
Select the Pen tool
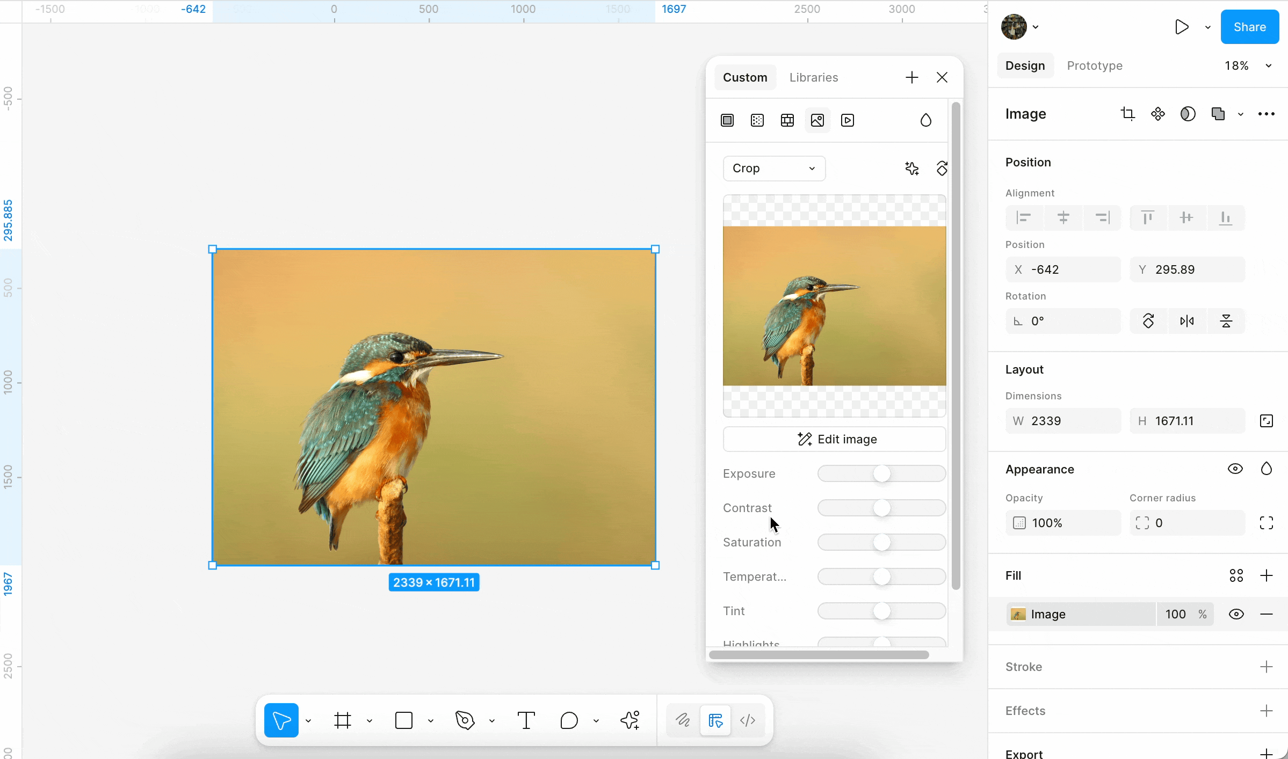[x=465, y=720]
